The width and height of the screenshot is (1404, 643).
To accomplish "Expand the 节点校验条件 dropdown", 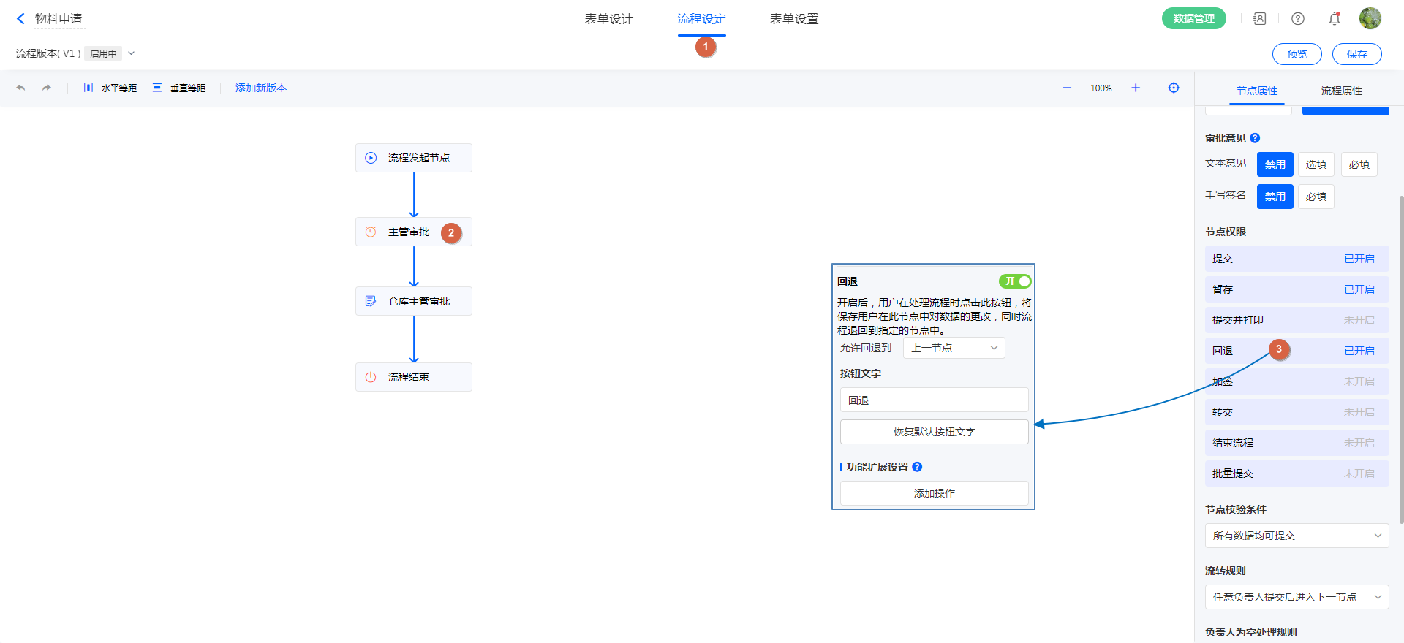I will (x=1297, y=536).
